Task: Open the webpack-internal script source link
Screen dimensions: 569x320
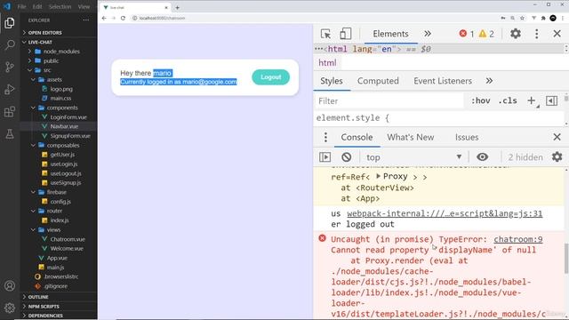Action: pos(445,213)
